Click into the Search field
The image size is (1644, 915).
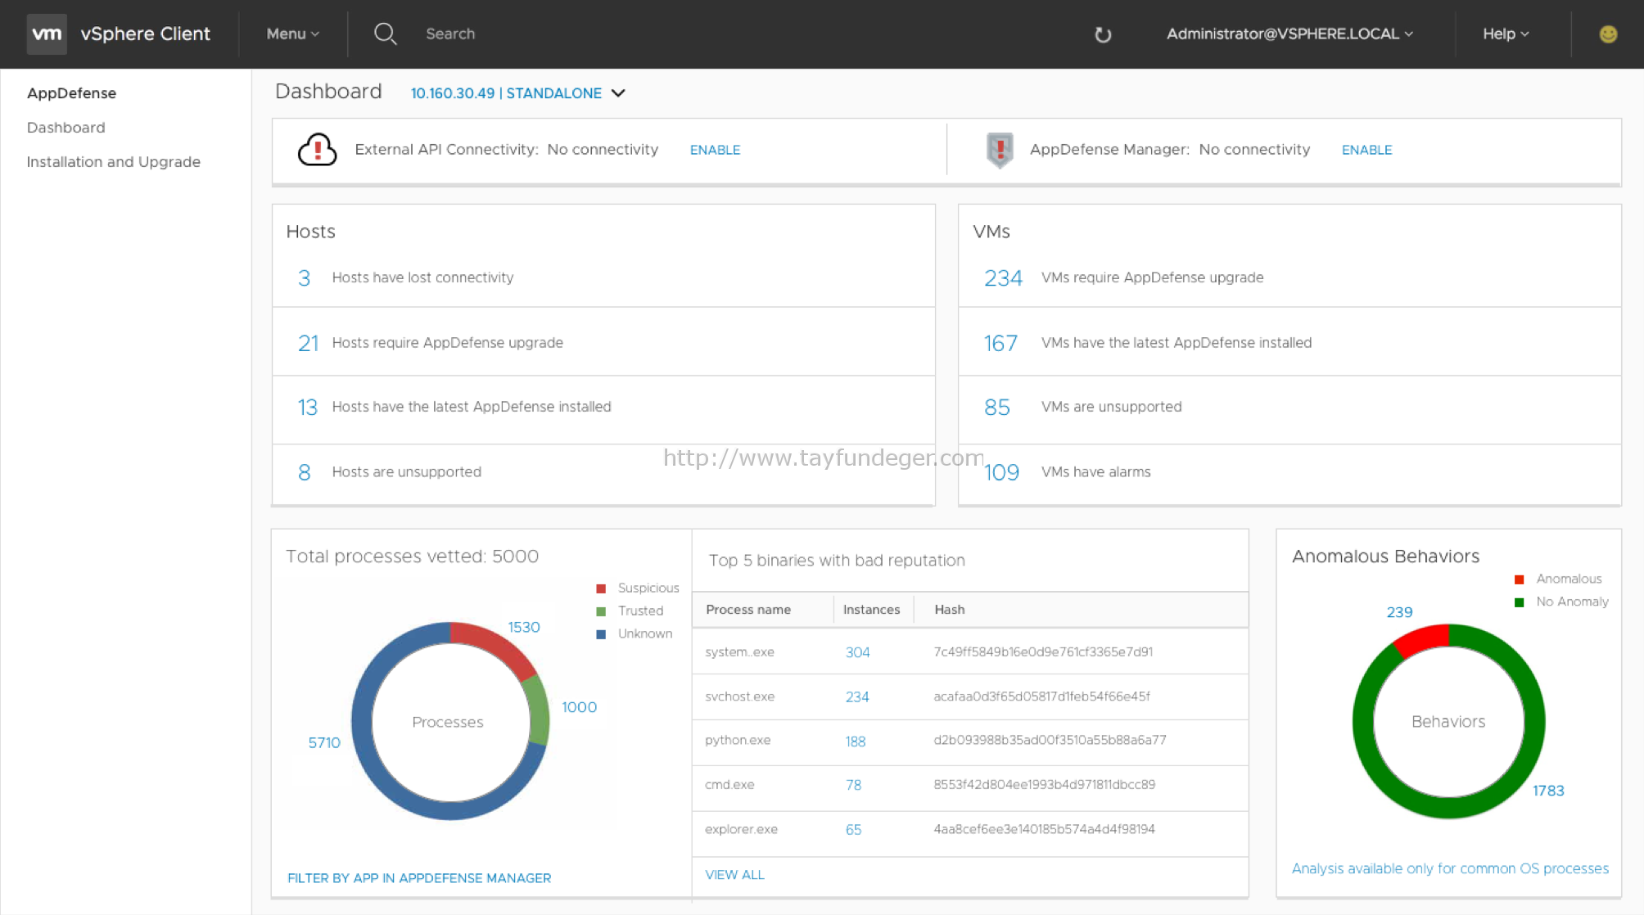(450, 34)
